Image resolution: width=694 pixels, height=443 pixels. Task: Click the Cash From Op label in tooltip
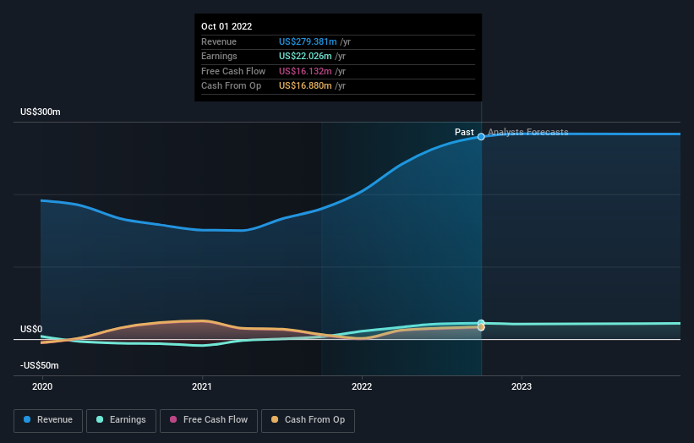(x=231, y=86)
